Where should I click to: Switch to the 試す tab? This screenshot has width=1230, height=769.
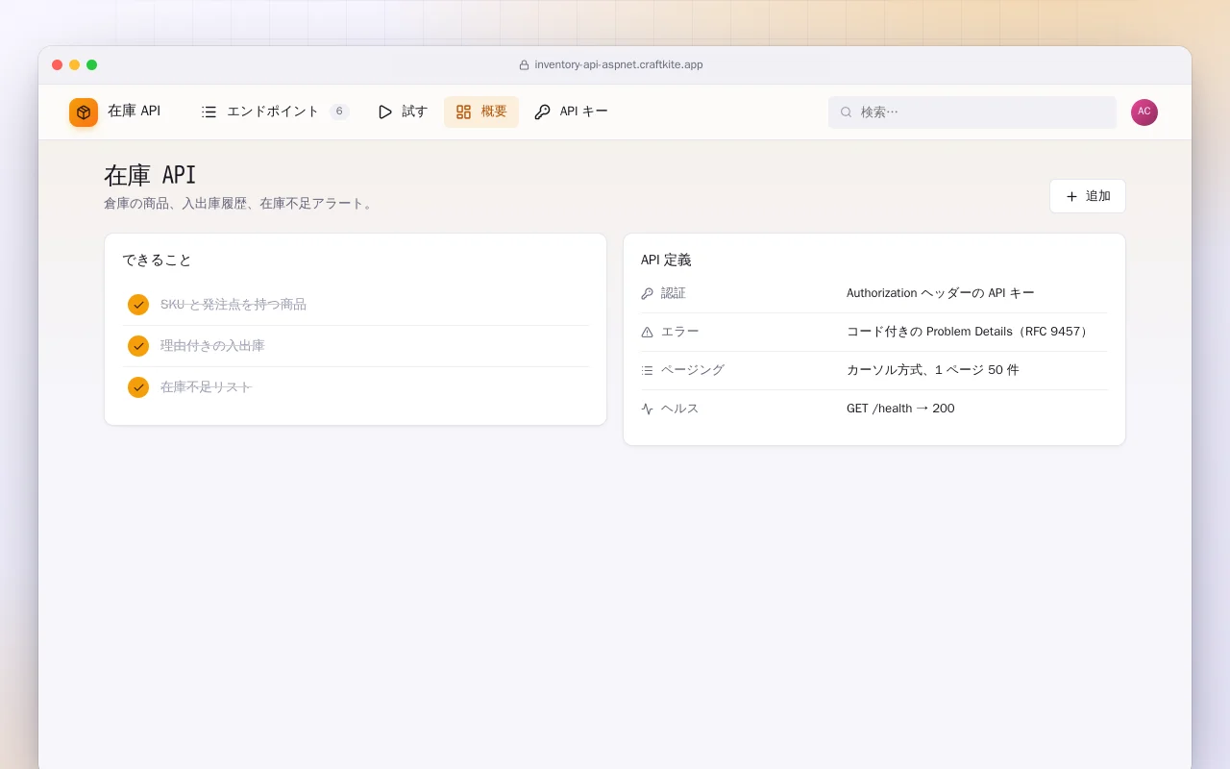click(x=403, y=112)
